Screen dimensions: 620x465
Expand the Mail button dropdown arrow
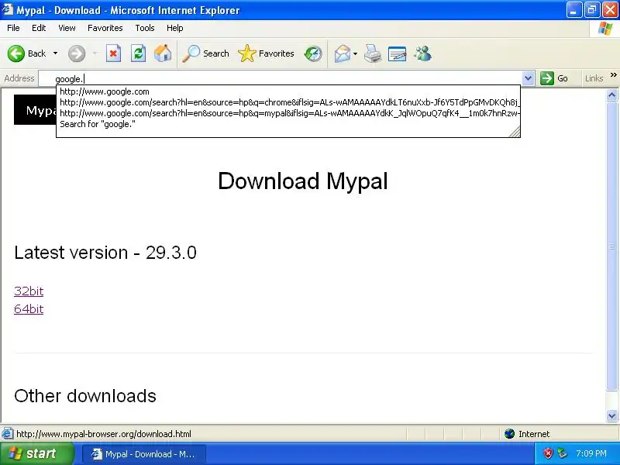pos(355,53)
